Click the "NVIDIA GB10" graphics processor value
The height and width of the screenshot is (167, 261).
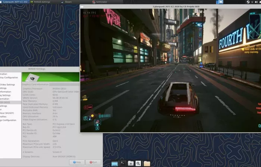(x=59, y=89)
